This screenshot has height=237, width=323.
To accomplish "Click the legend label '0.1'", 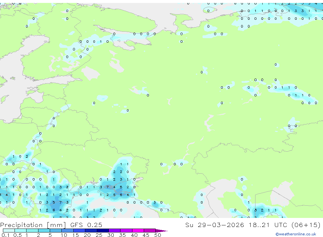I will click(x=5, y=235).
